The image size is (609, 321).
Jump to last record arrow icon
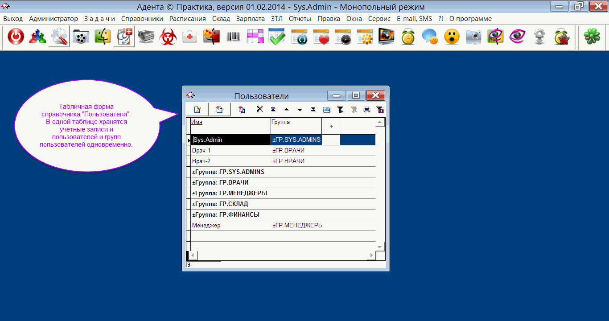(x=313, y=110)
